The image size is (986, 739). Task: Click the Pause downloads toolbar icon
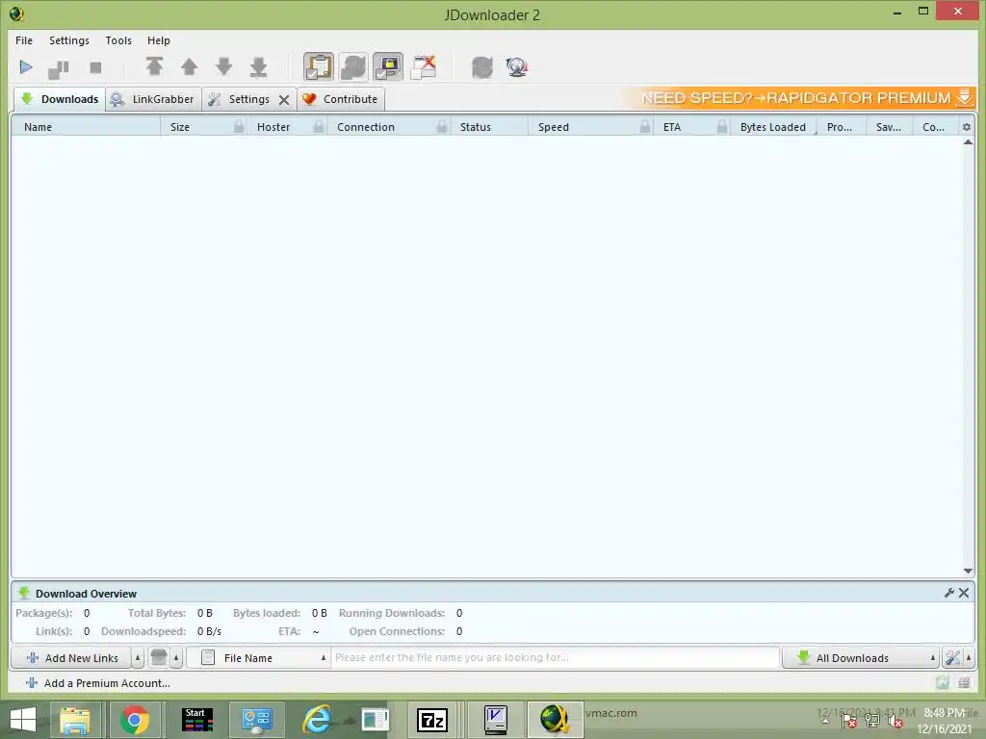(x=59, y=68)
